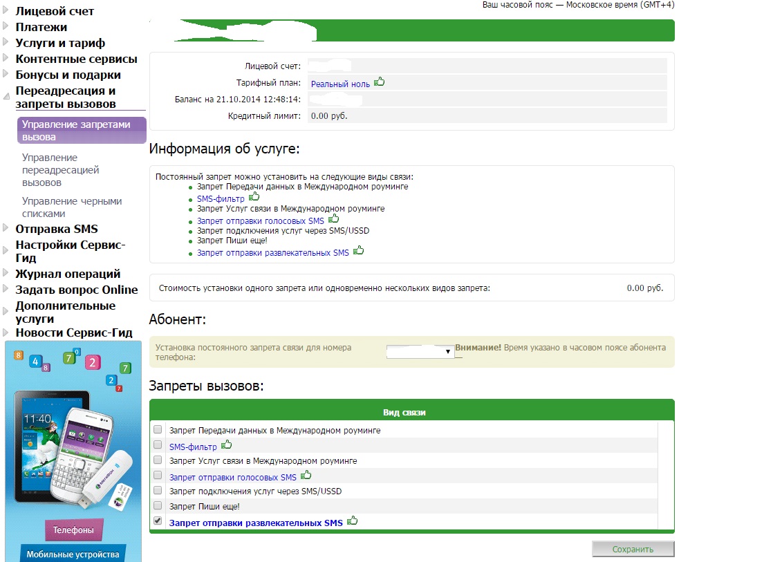Check the Запрет Пиши еще! checkbox
Image resolution: width=773 pixels, height=562 pixels.
click(158, 506)
